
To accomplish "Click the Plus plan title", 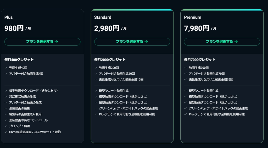I will point(9,17).
